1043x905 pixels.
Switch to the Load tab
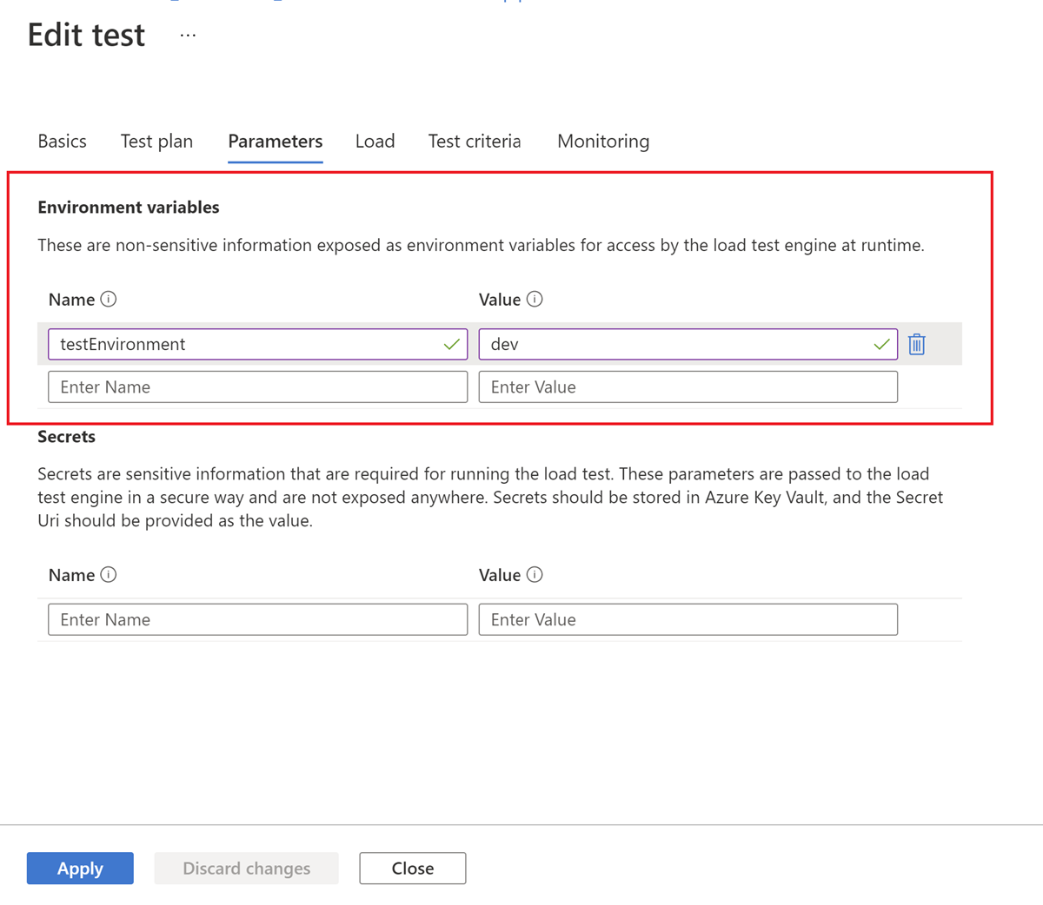(375, 141)
